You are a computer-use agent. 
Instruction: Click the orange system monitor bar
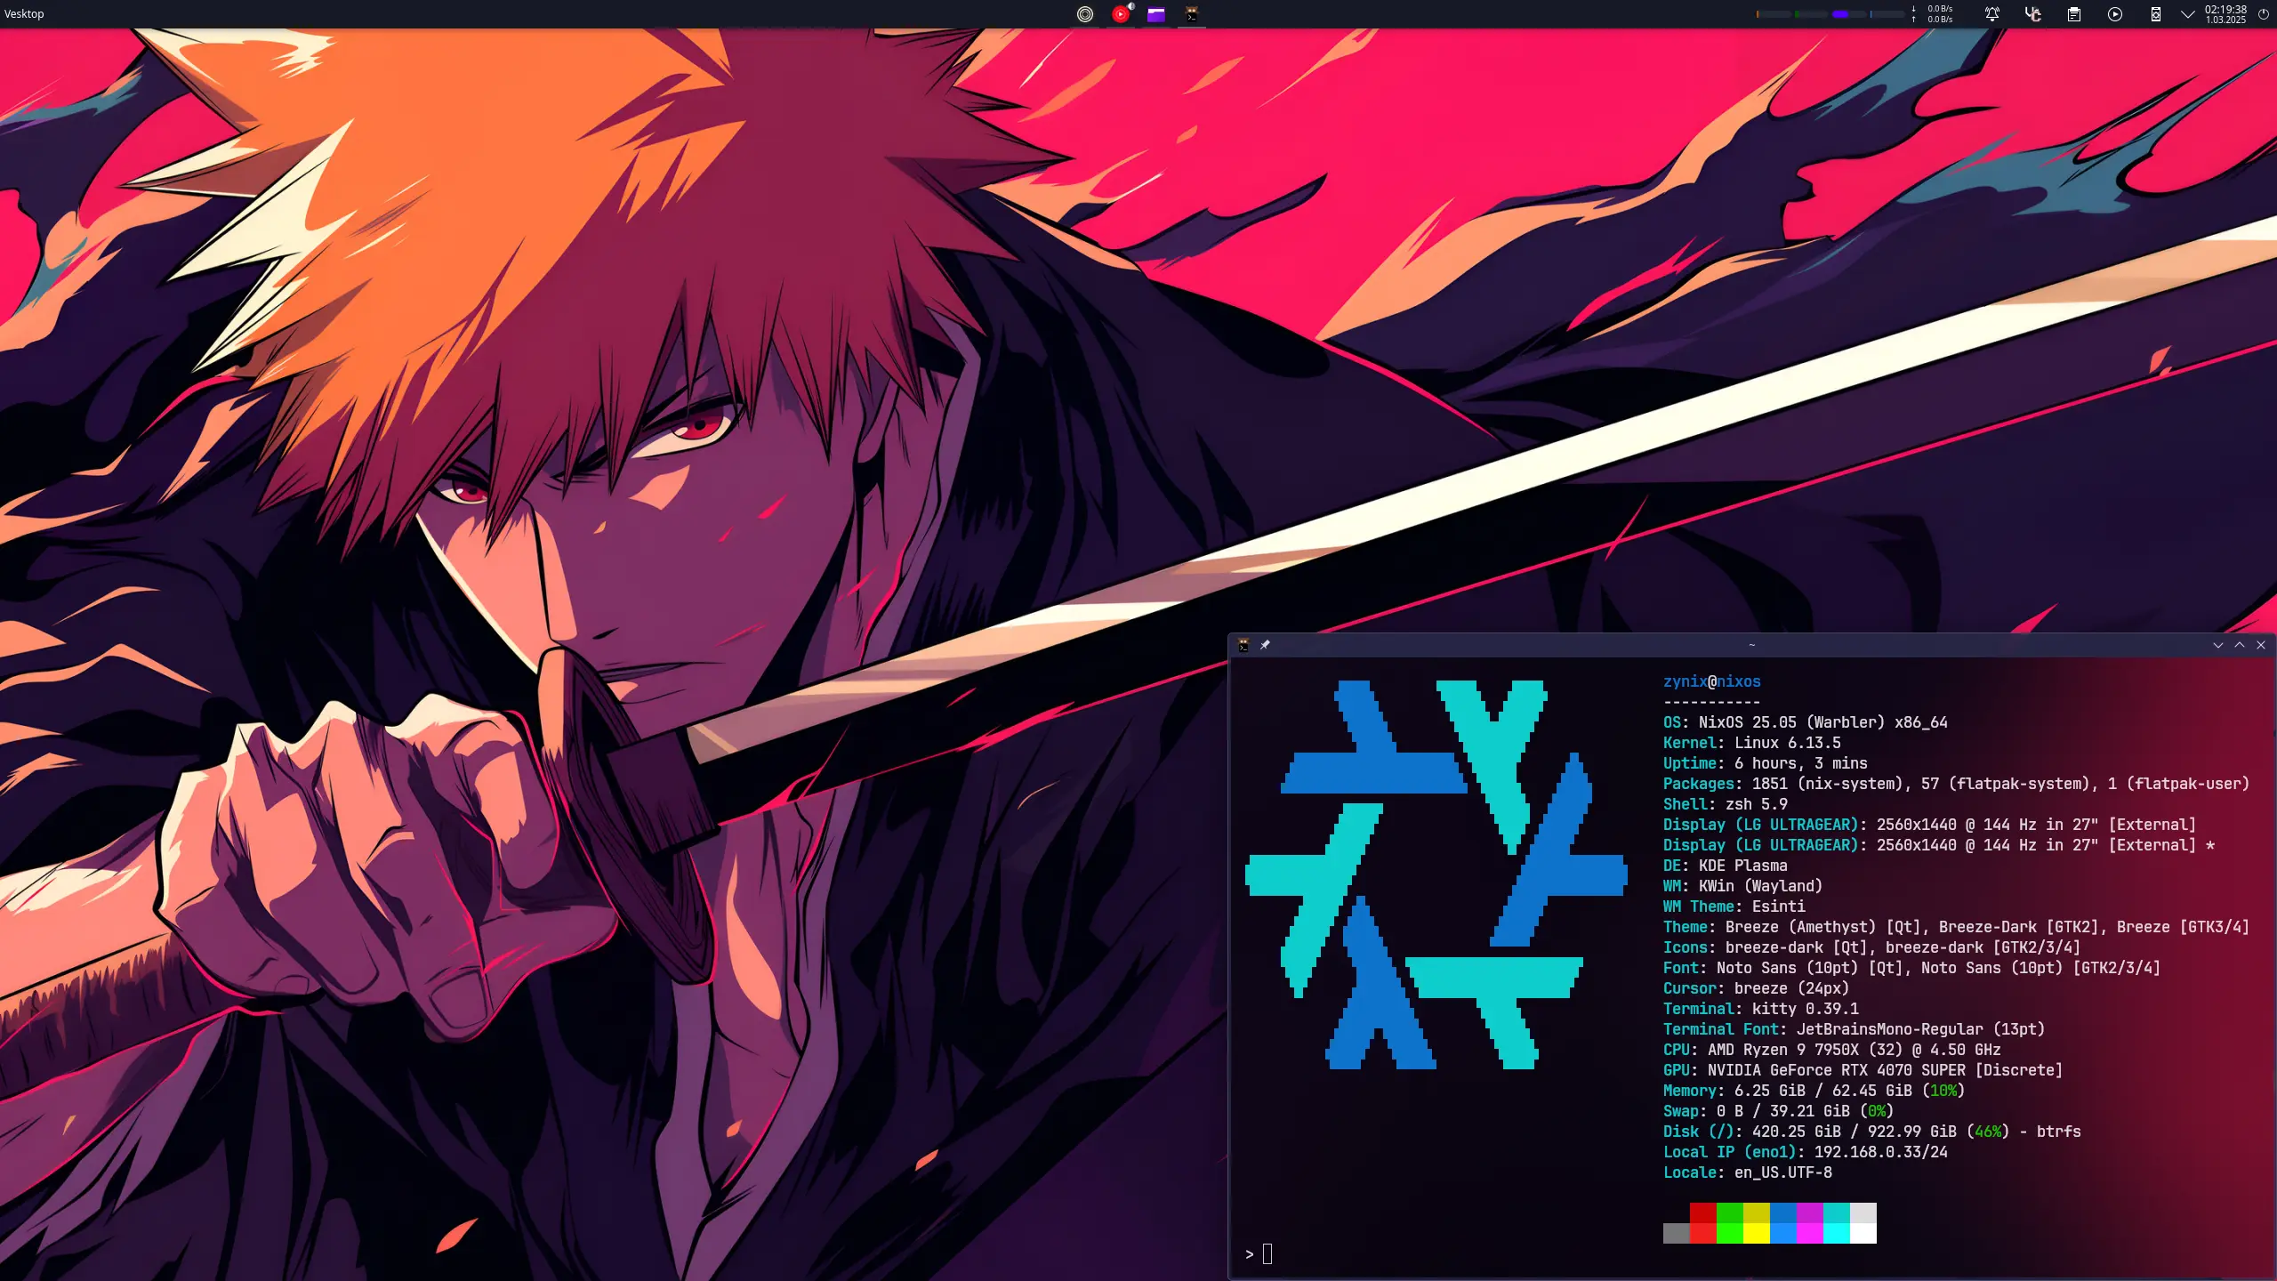(1774, 14)
